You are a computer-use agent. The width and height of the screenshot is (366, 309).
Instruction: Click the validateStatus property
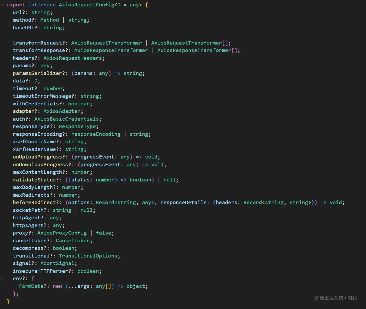tap(34, 180)
